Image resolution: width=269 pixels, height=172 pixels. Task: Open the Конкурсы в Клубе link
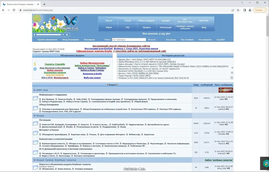click(x=92, y=74)
